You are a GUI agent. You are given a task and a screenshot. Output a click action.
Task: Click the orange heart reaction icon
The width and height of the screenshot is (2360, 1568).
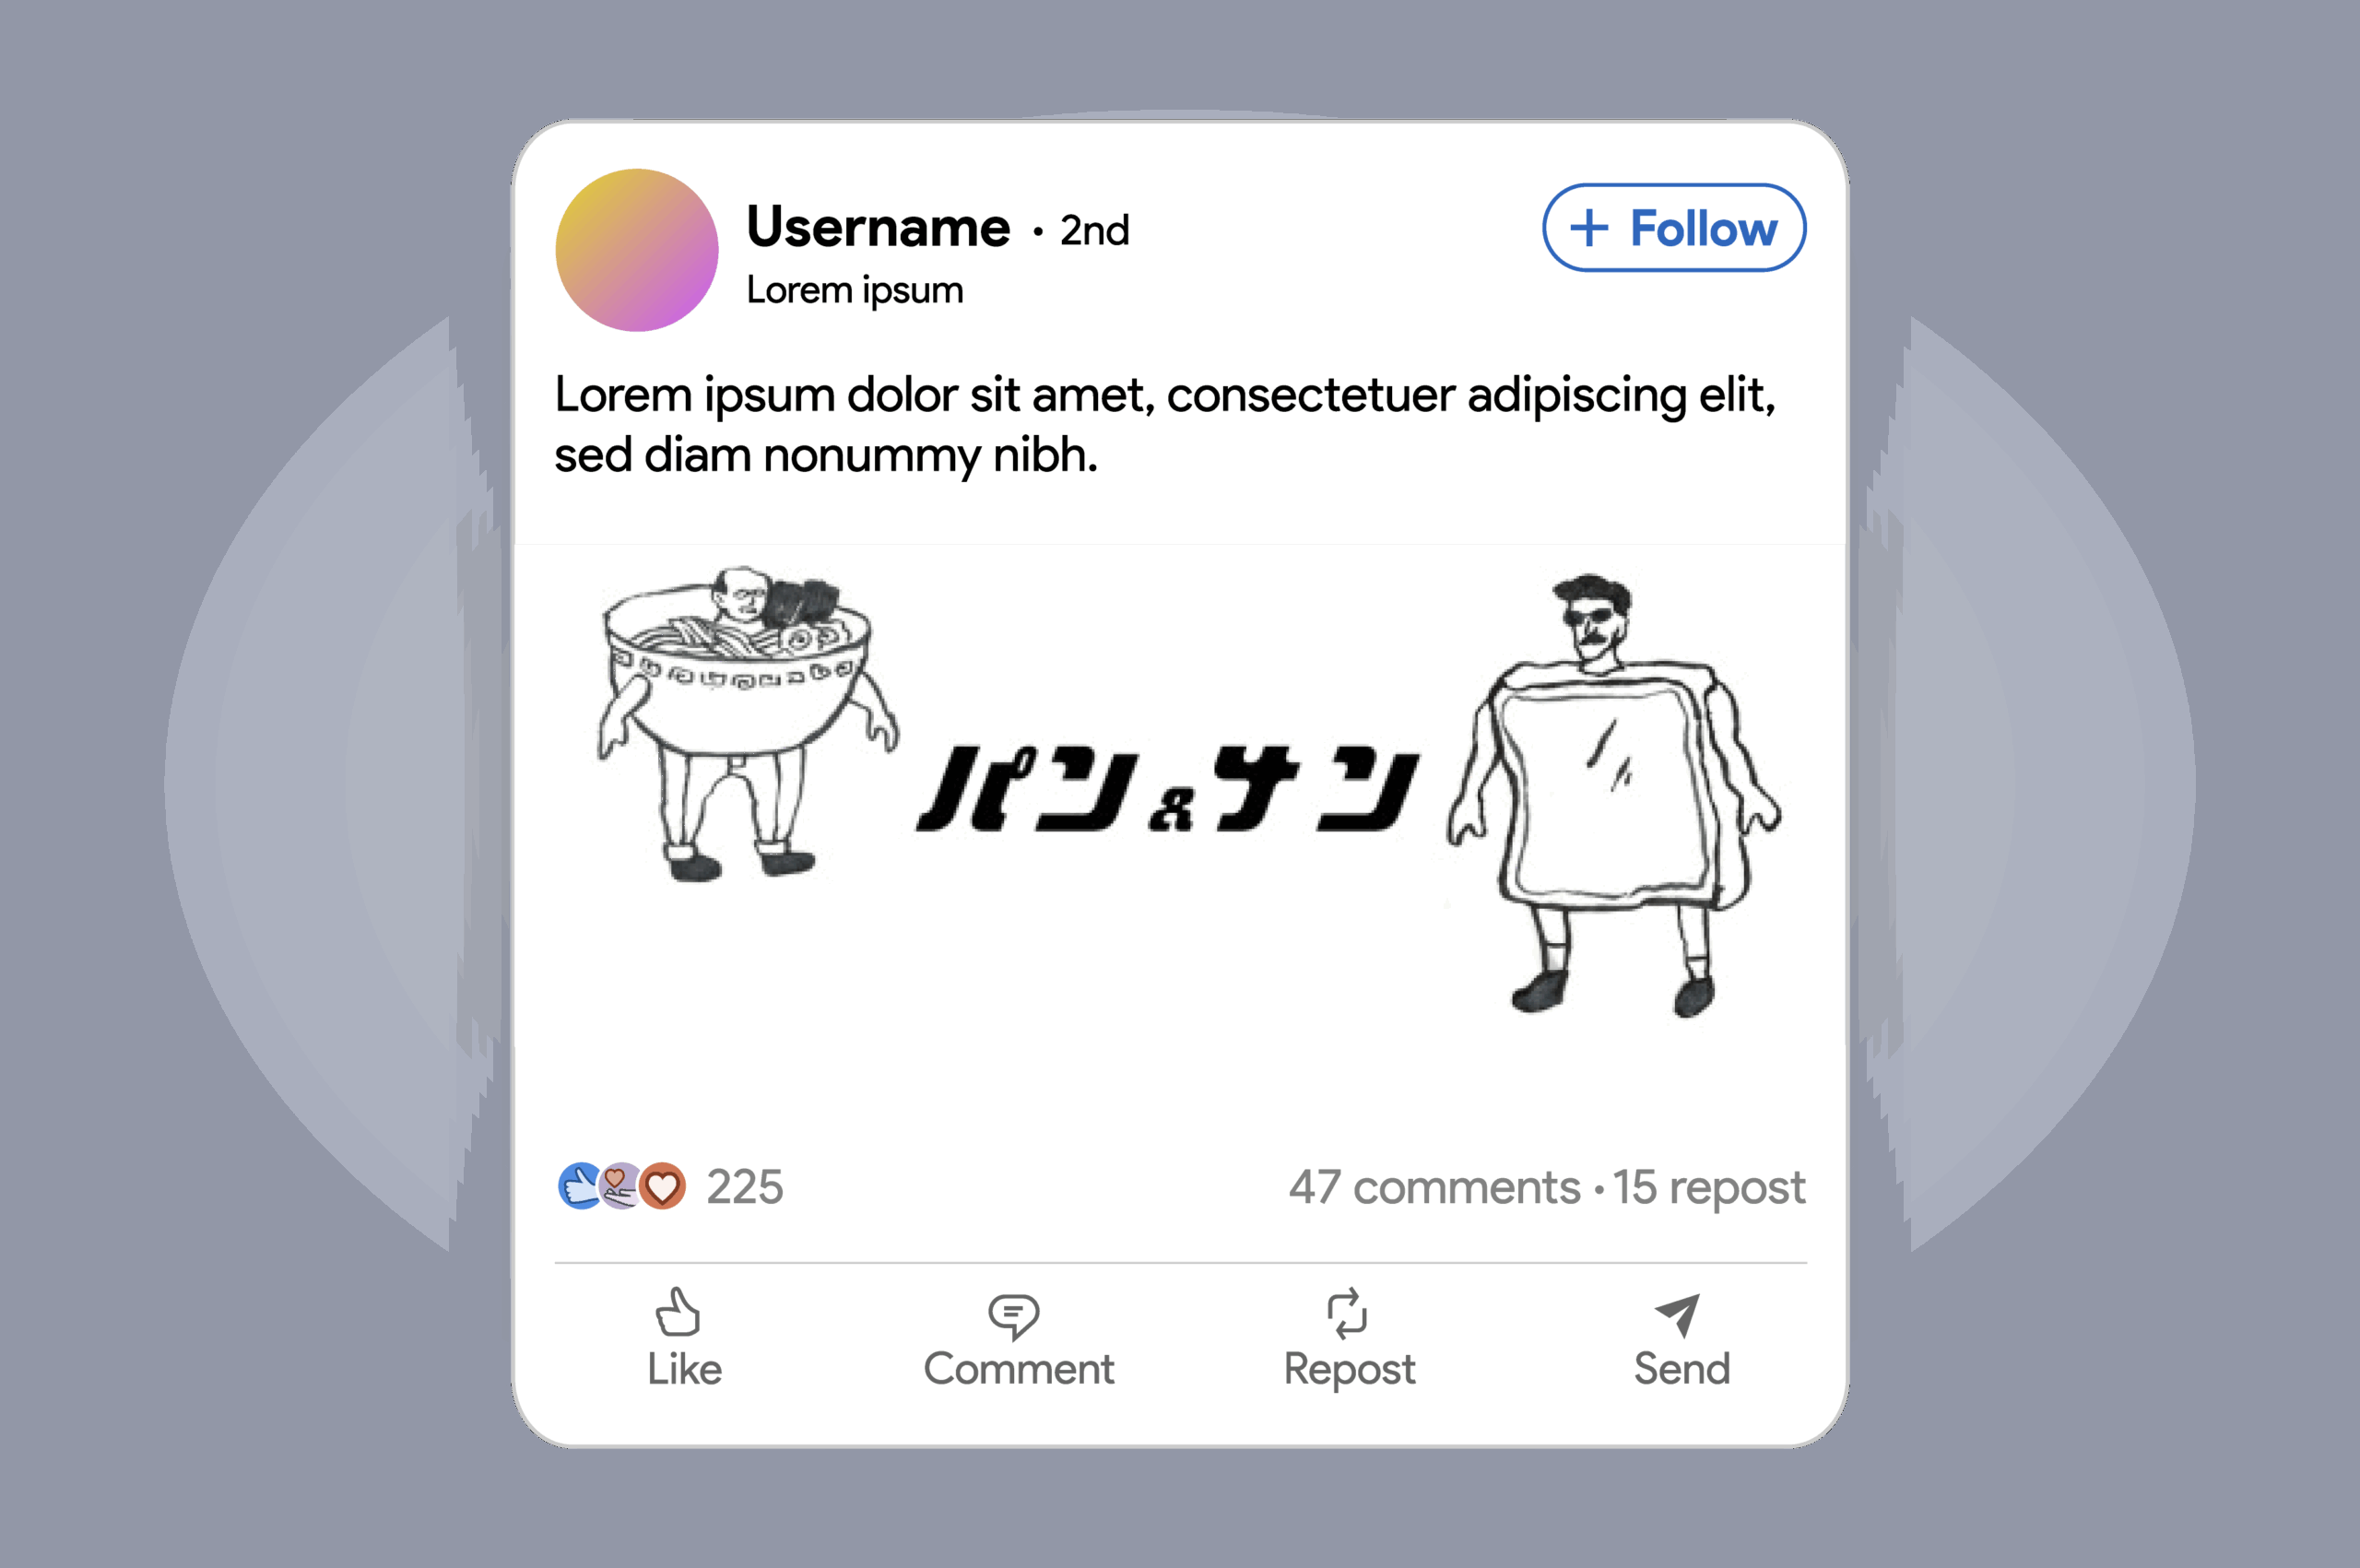(662, 1186)
